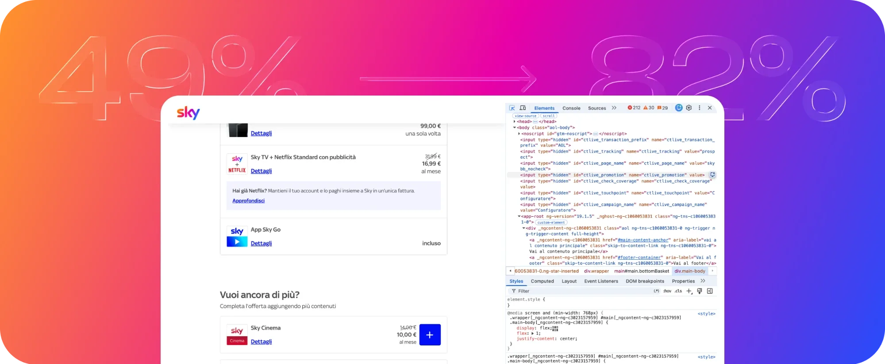Click the Sky logo in the page header
This screenshot has height=364, width=885.
coord(189,113)
